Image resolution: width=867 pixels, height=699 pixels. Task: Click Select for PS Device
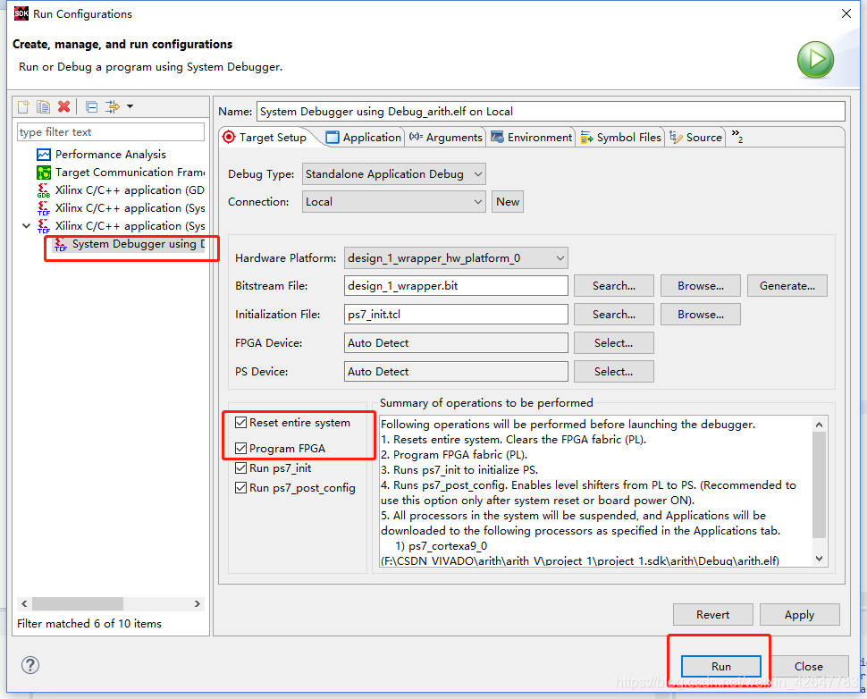[614, 372]
